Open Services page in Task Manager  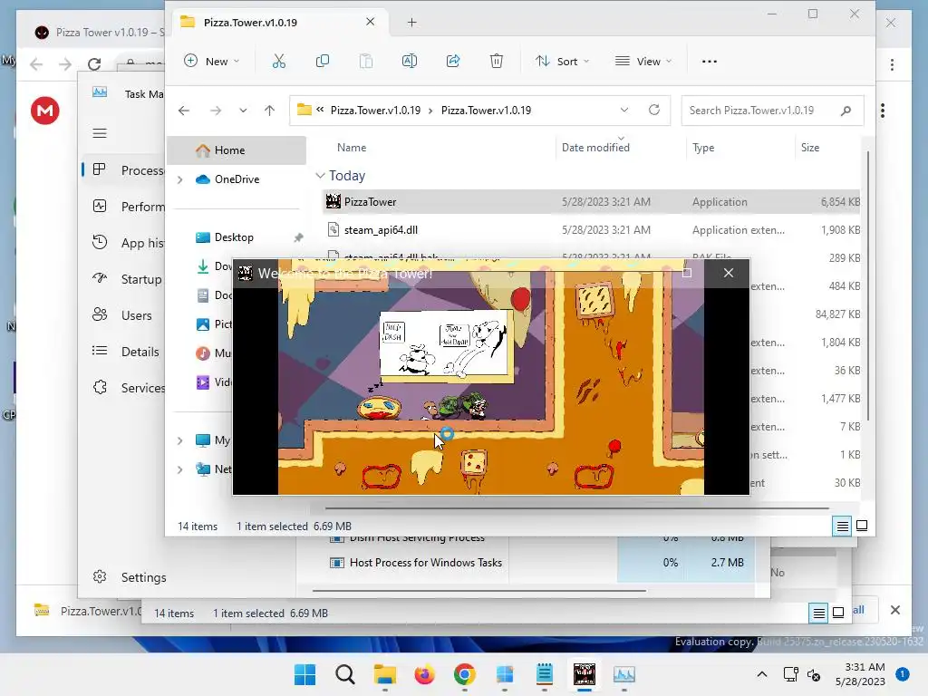[x=124, y=388]
